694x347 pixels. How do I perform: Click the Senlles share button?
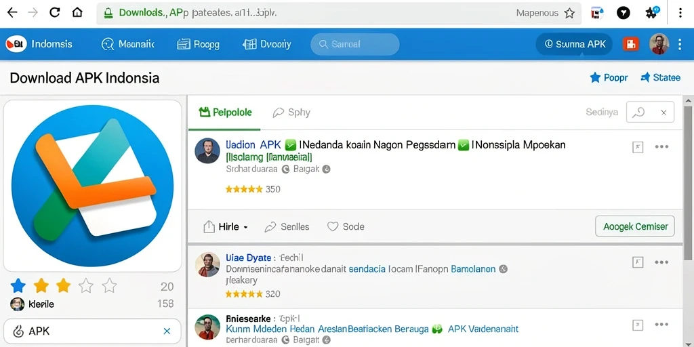[287, 227]
